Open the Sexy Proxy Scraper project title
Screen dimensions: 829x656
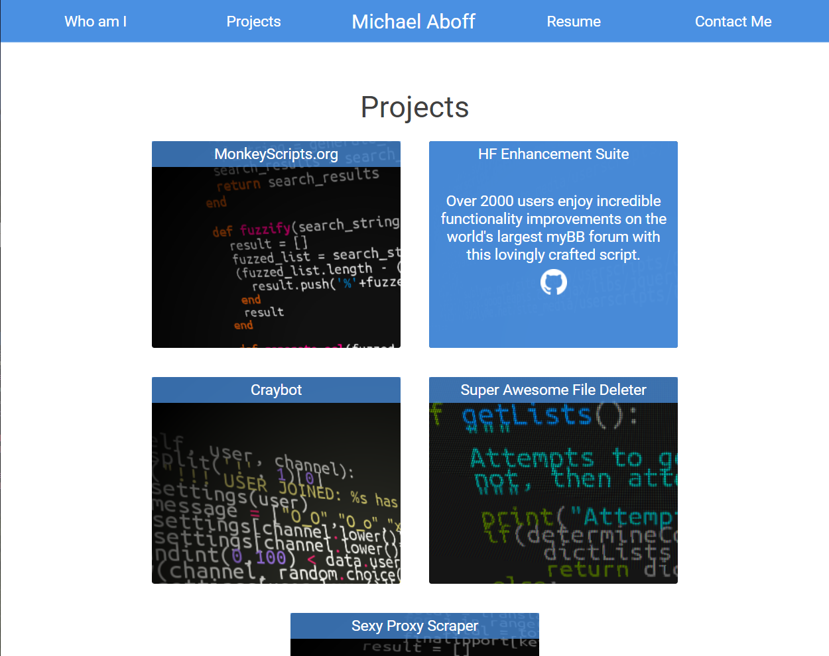tap(414, 626)
